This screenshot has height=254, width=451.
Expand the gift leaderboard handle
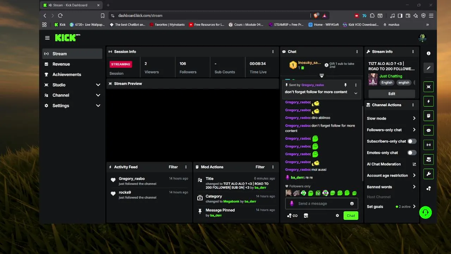coord(322,76)
